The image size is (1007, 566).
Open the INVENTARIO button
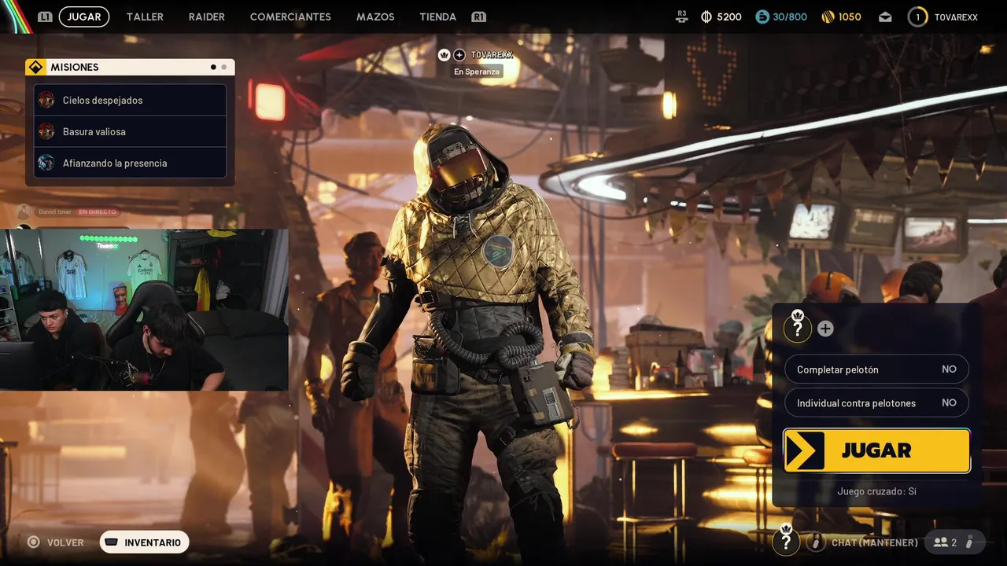144,542
